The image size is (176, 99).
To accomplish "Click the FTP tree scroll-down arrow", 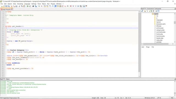I will [175, 42].
